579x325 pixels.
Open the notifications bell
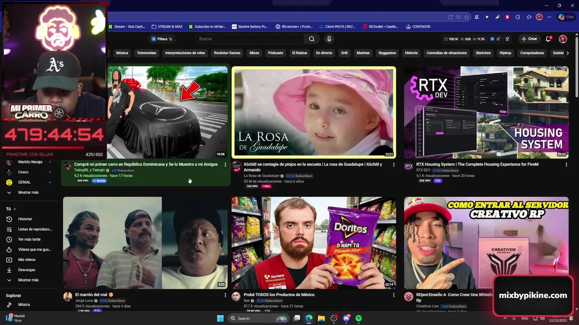548,39
